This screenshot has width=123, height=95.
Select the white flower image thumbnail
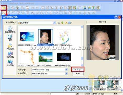pos(64,36)
